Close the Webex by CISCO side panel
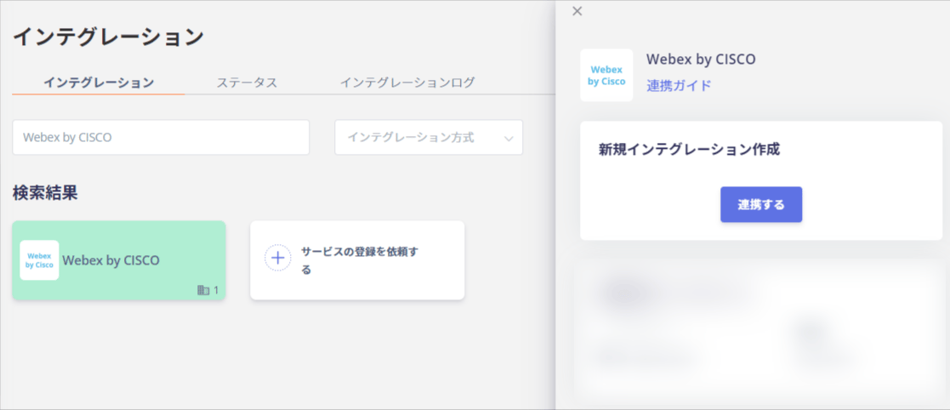Viewport: 950px width, 410px height. [577, 11]
